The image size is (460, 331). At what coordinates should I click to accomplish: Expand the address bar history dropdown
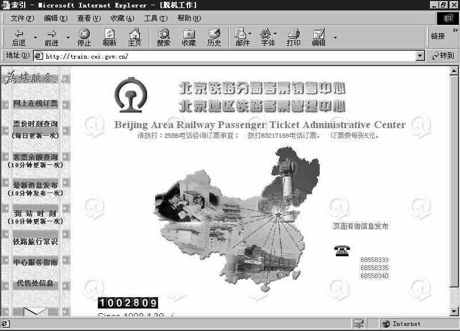pos(420,55)
